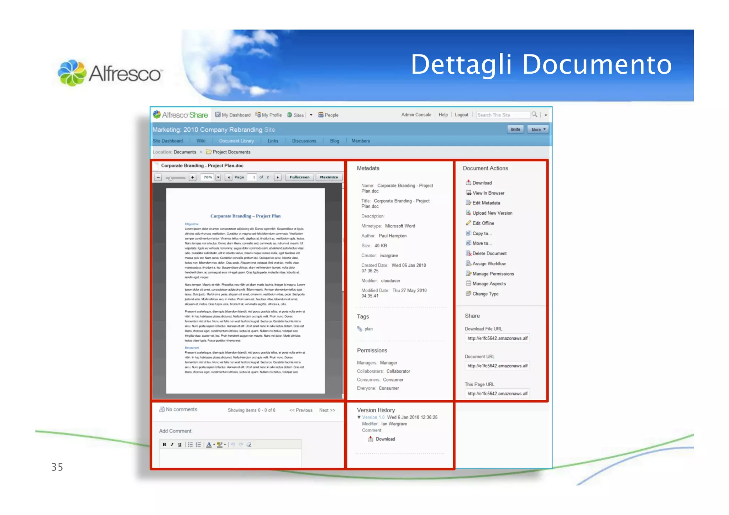Zoom in with the plus button

point(192,177)
